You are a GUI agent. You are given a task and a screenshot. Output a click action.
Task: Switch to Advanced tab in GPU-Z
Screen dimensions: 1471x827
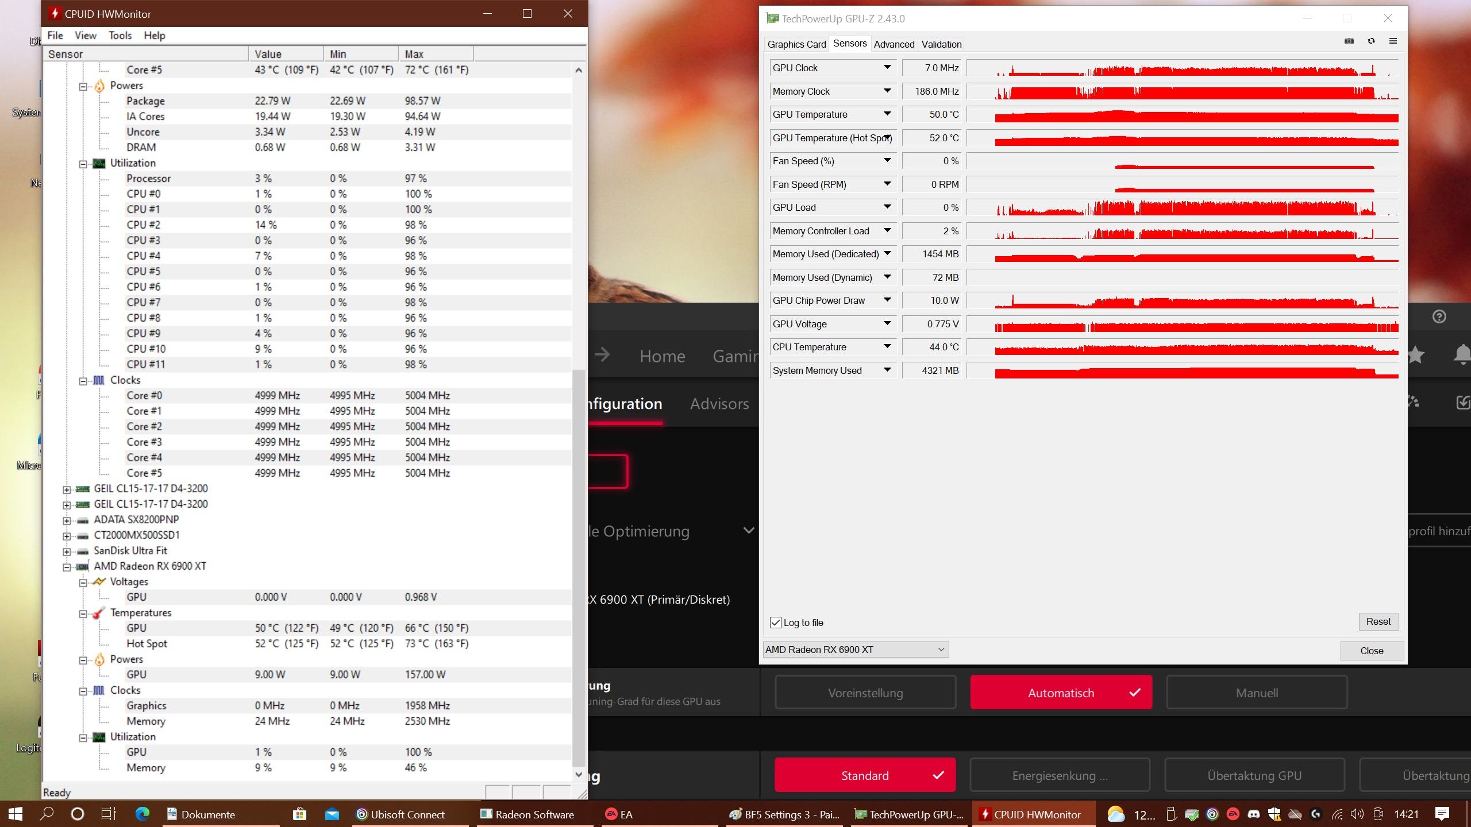894,44
